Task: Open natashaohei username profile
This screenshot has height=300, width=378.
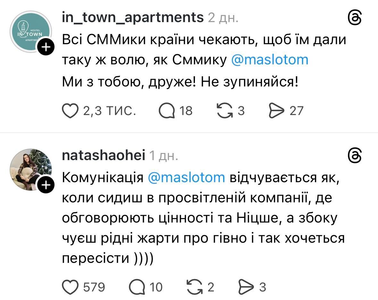Action: tap(103, 156)
